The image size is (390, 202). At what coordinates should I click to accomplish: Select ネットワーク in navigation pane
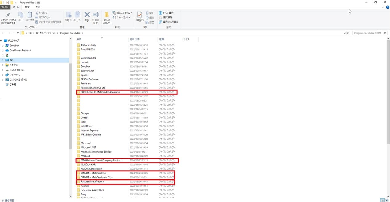(x=15, y=75)
